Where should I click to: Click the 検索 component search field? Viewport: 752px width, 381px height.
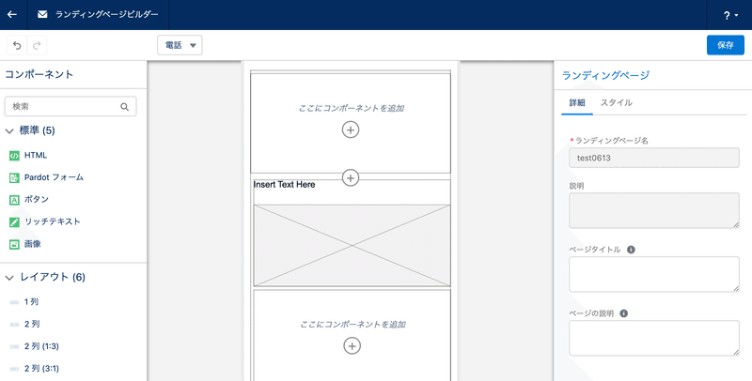pyautogui.click(x=70, y=106)
